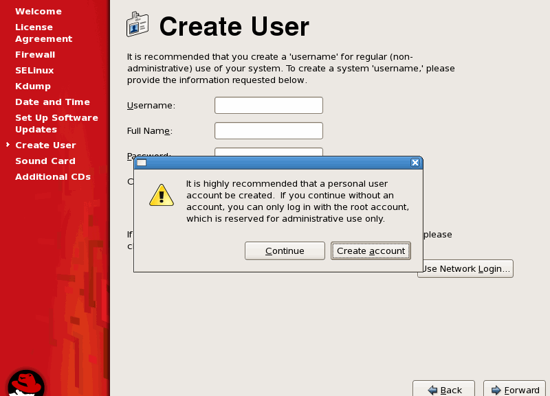Click the Red Hat logo
Image resolution: width=550 pixels, height=396 pixels.
26,382
